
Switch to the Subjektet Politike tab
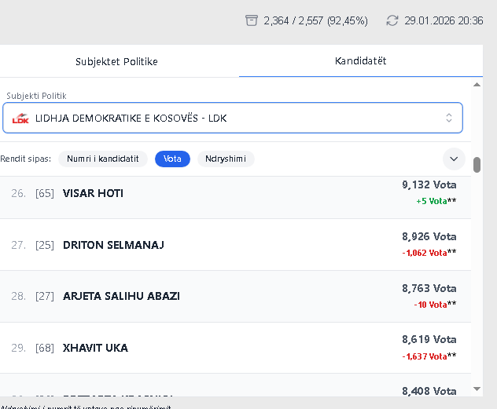tap(116, 61)
